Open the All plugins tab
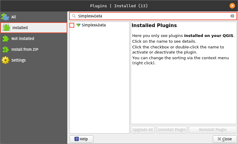The height and width of the screenshot is (144, 238). pos(34,17)
